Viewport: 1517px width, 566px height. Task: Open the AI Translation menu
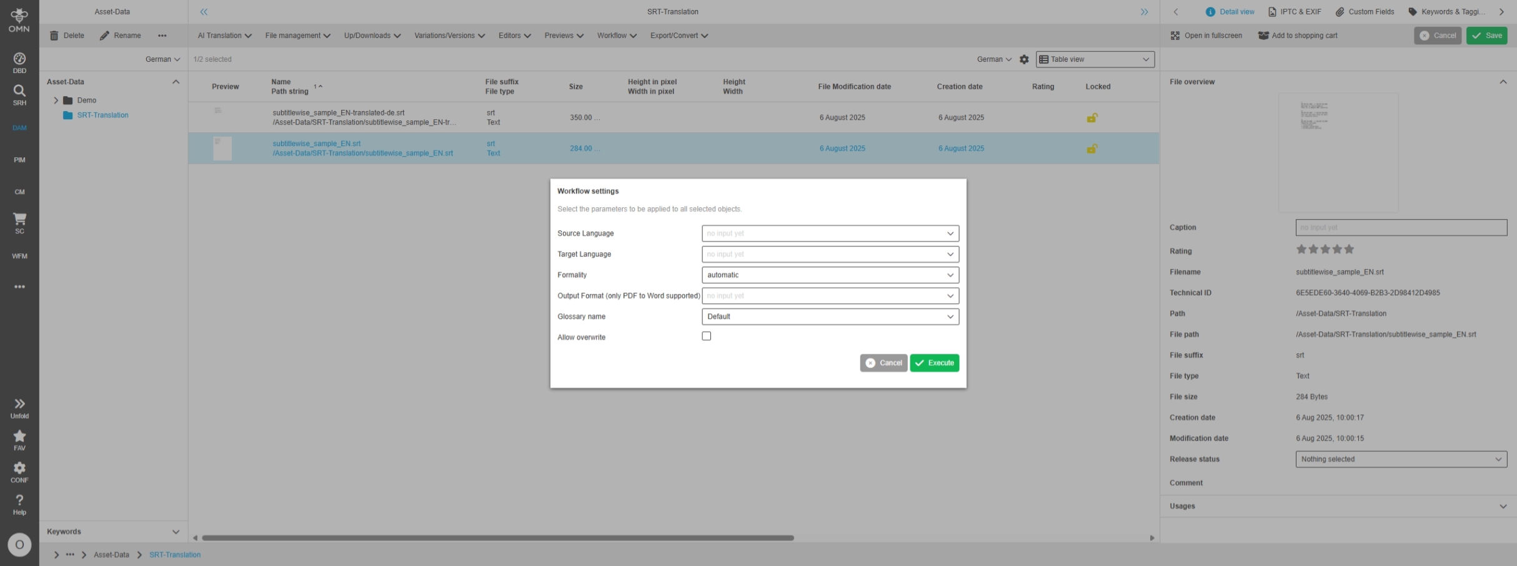[x=224, y=36]
